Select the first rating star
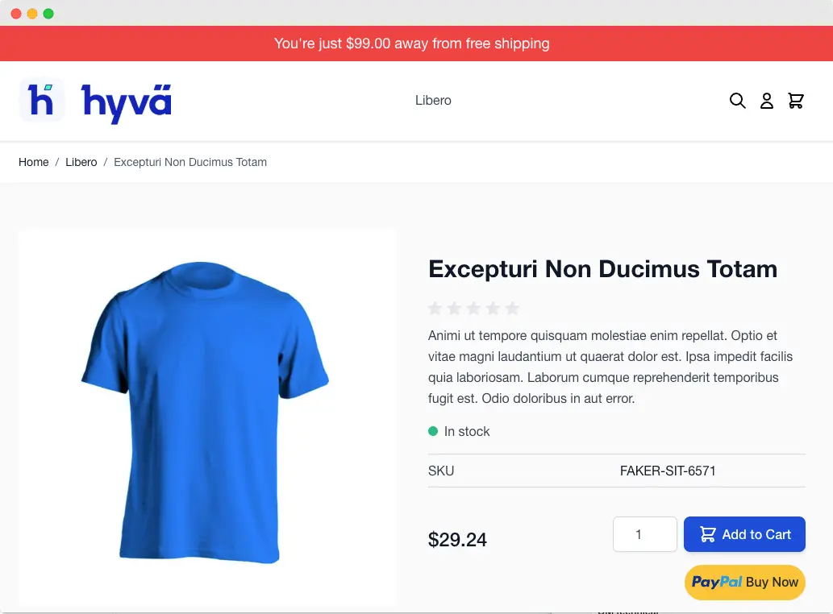 (x=435, y=308)
